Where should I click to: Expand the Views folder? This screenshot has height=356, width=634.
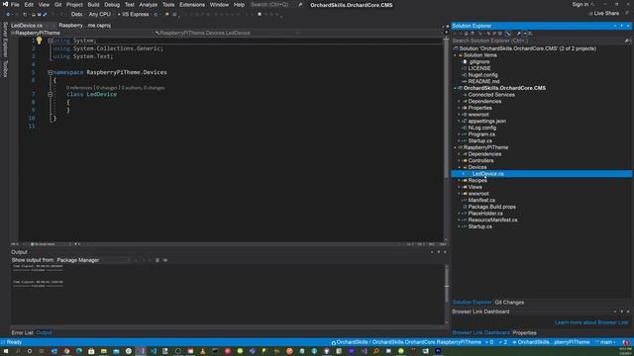[460, 187]
